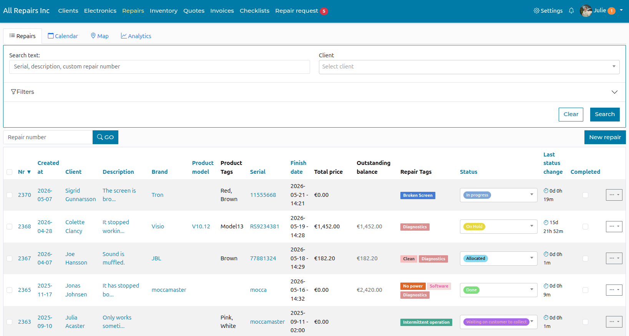Switch to the Map view
This screenshot has width=629, height=336.
pos(100,36)
